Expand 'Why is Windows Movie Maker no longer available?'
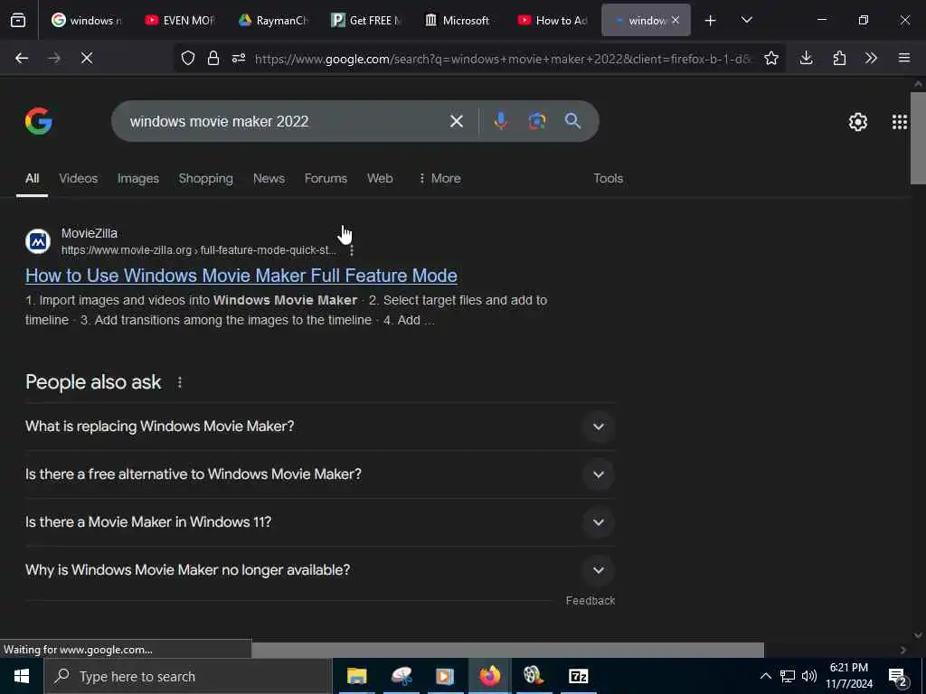Viewport: 926px width, 694px height. click(x=320, y=569)
